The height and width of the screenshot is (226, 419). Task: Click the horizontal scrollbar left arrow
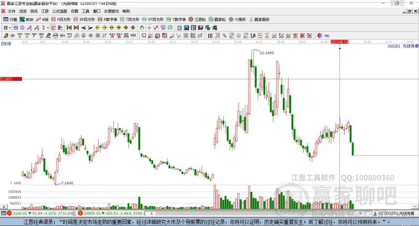pos(151,213)
